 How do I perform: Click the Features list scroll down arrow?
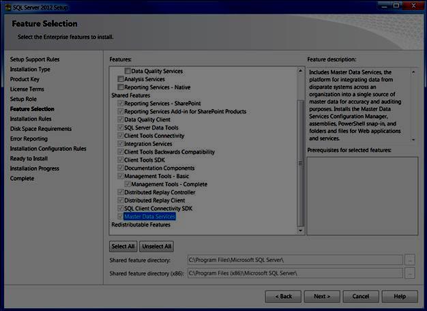[300, 231]
